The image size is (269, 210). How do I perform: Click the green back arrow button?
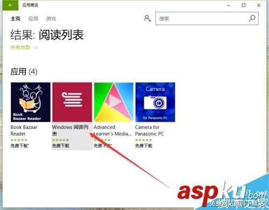click(x=10, y=5)
